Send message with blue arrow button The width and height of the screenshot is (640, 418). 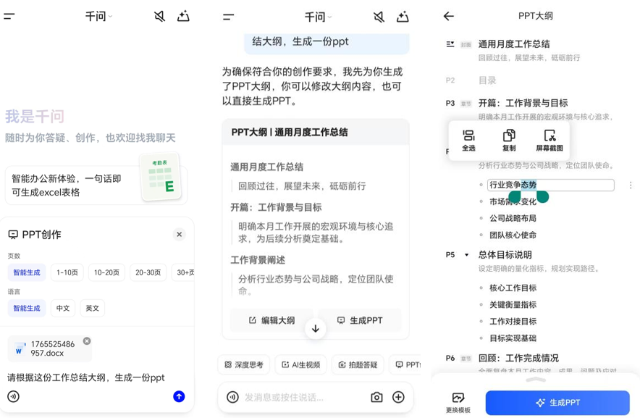179,396
